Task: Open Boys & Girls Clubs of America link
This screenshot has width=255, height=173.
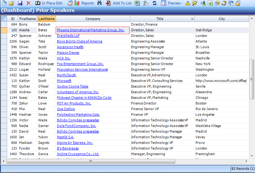Action: coord(79,41)
